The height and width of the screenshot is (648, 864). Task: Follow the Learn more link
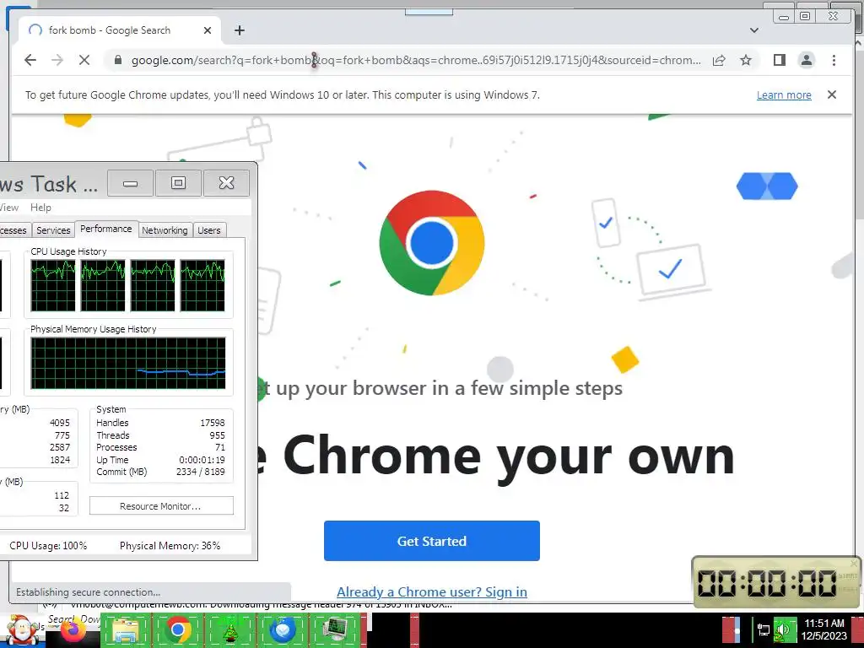[784, 94]
